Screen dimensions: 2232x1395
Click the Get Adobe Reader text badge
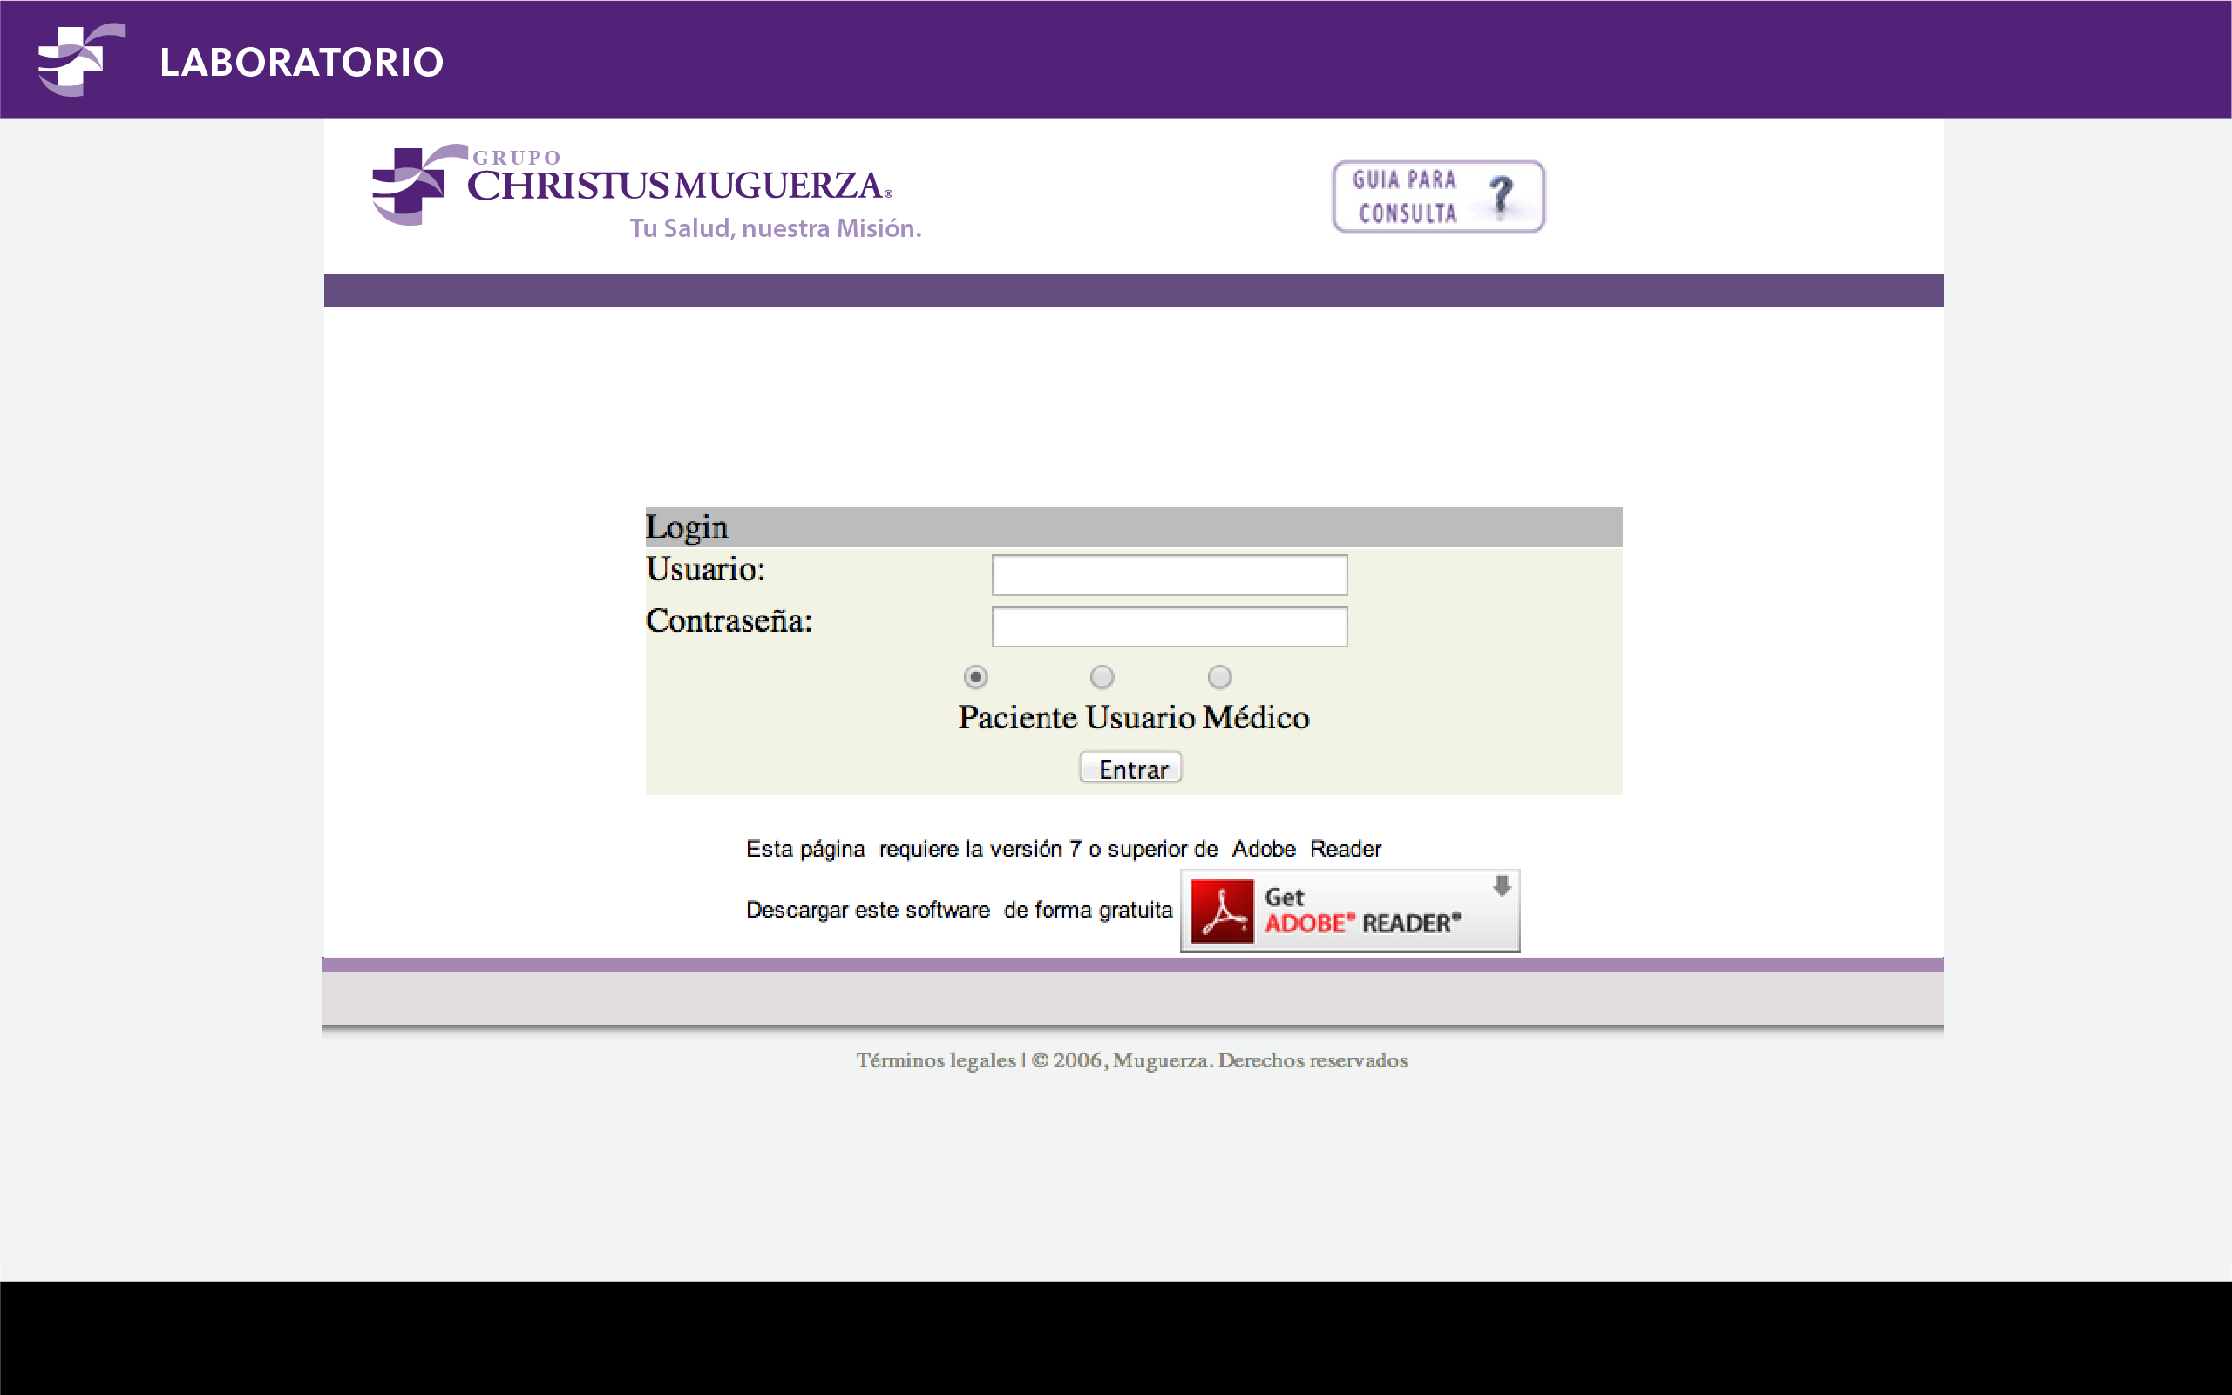1362,911
